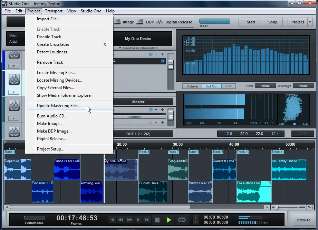Choose Detect Loudness in Project menu
Screen dimensions: 318x230
point(69,52)
